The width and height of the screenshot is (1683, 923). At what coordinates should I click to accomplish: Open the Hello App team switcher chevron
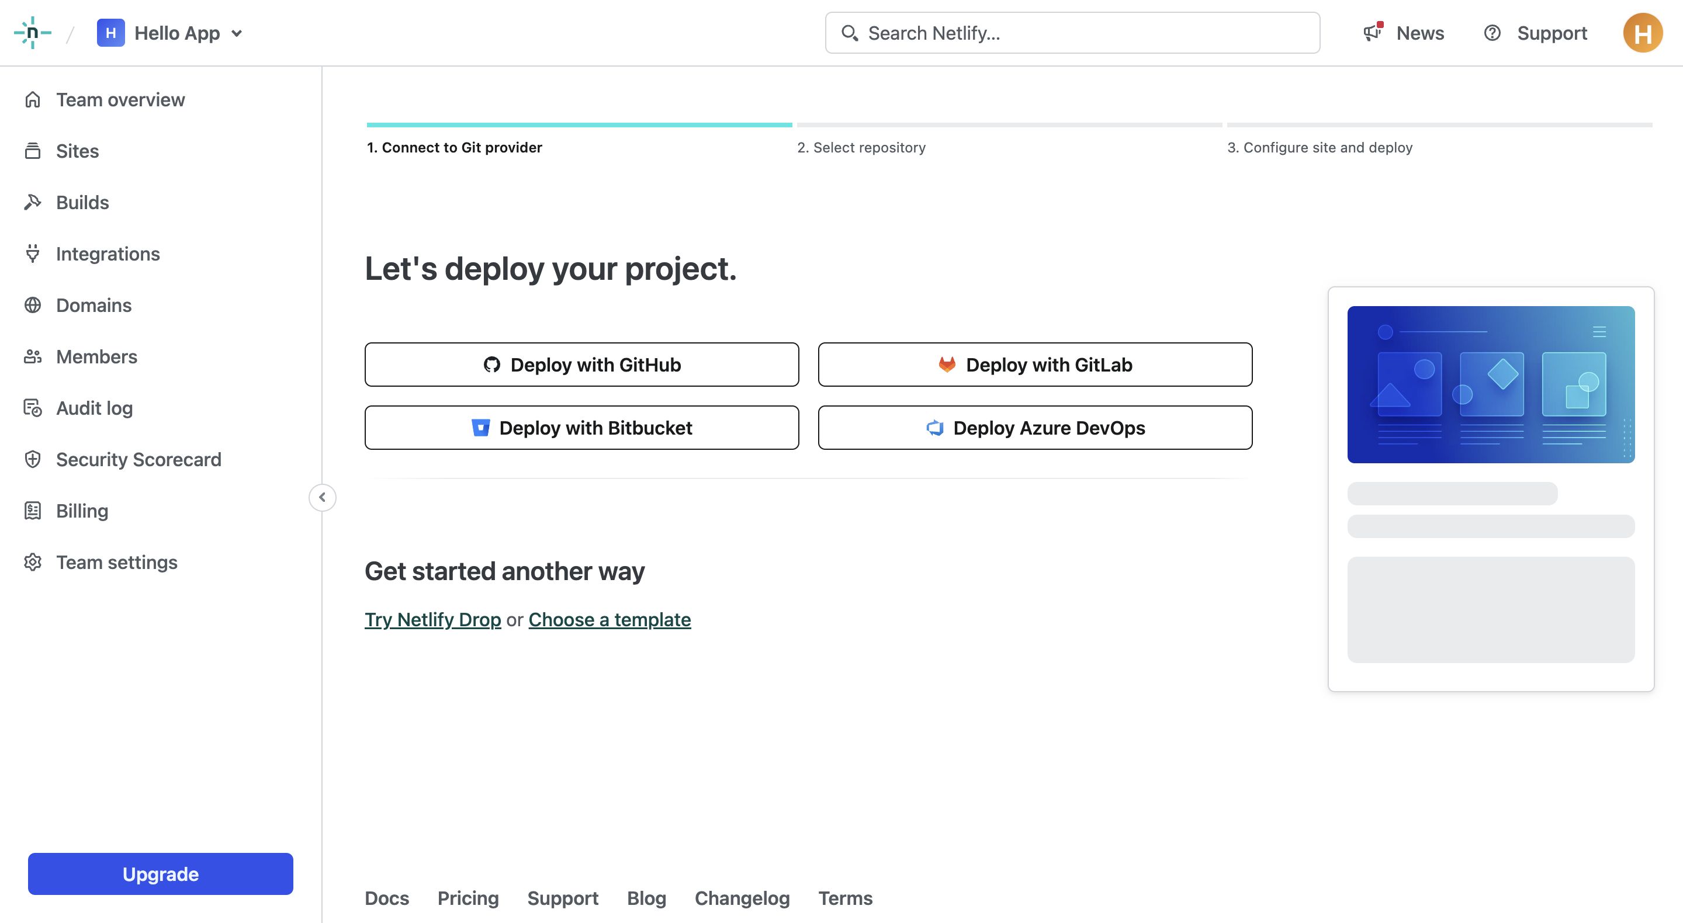pos(237,33)
